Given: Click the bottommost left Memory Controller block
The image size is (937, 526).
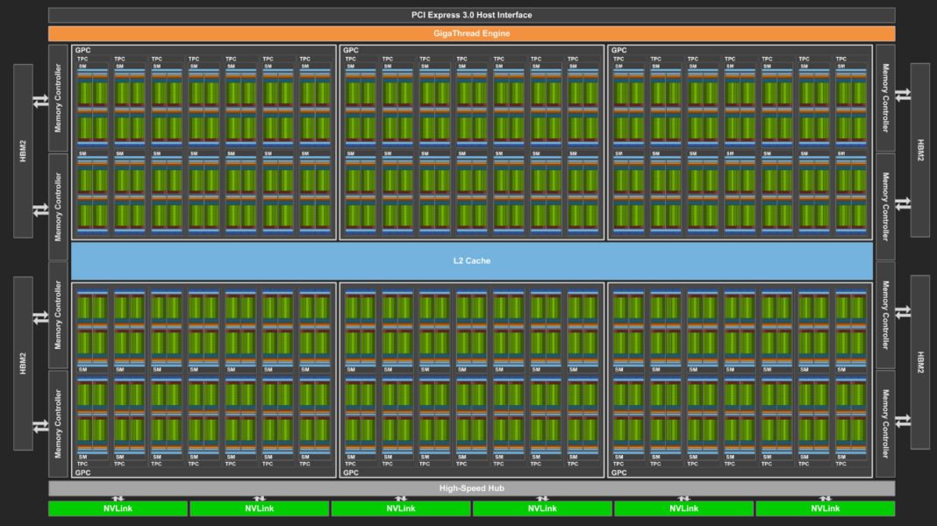Looking at the screenshot, I should (58, 423).
